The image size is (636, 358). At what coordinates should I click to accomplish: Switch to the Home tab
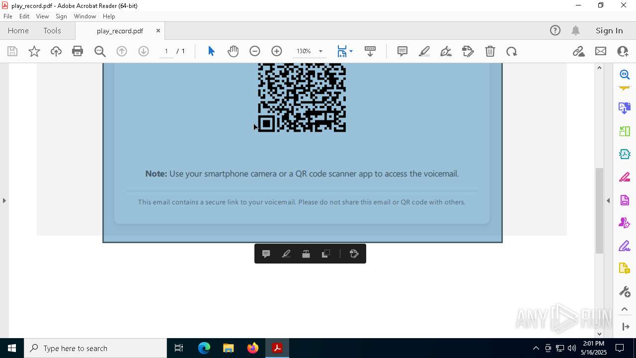[18, 30]
